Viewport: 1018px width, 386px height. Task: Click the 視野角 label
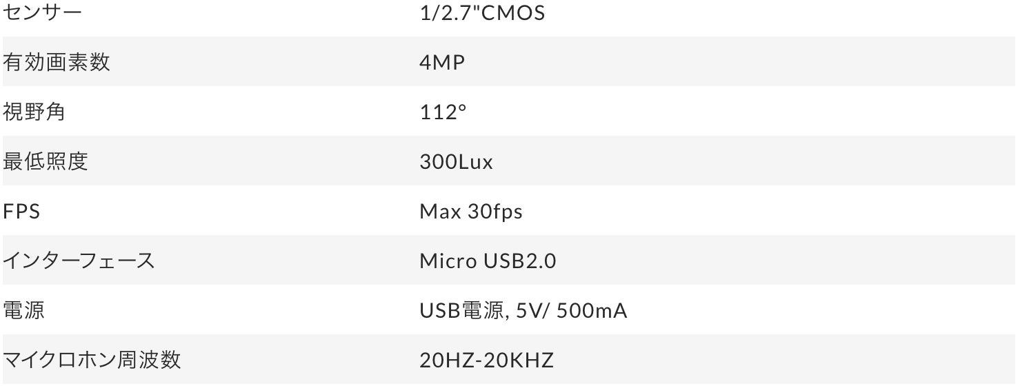[x=34, y=112]
